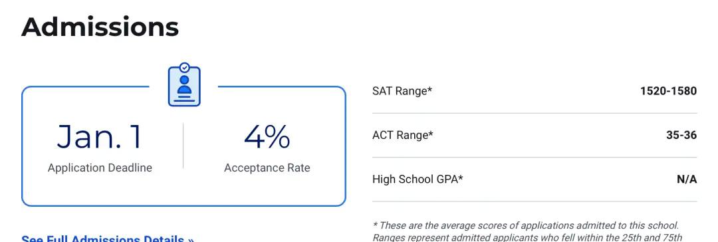This screenshot has width=718, height=242.
Task: Click the N/A GPA value
Action: coord(687,180)
